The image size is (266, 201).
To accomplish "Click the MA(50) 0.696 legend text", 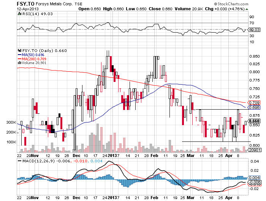I will pos(33,55).
